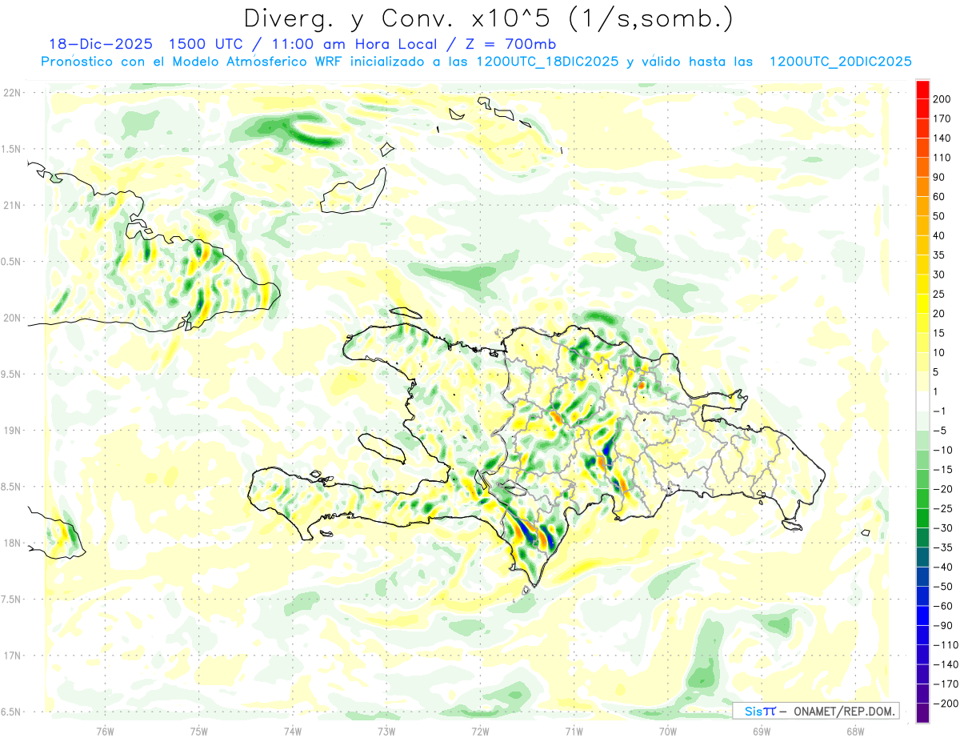This screenshot has width=960, height=742.
Task: Click the valid-until time '1200UTC_20DIC2025'
Action: [840, 62]
